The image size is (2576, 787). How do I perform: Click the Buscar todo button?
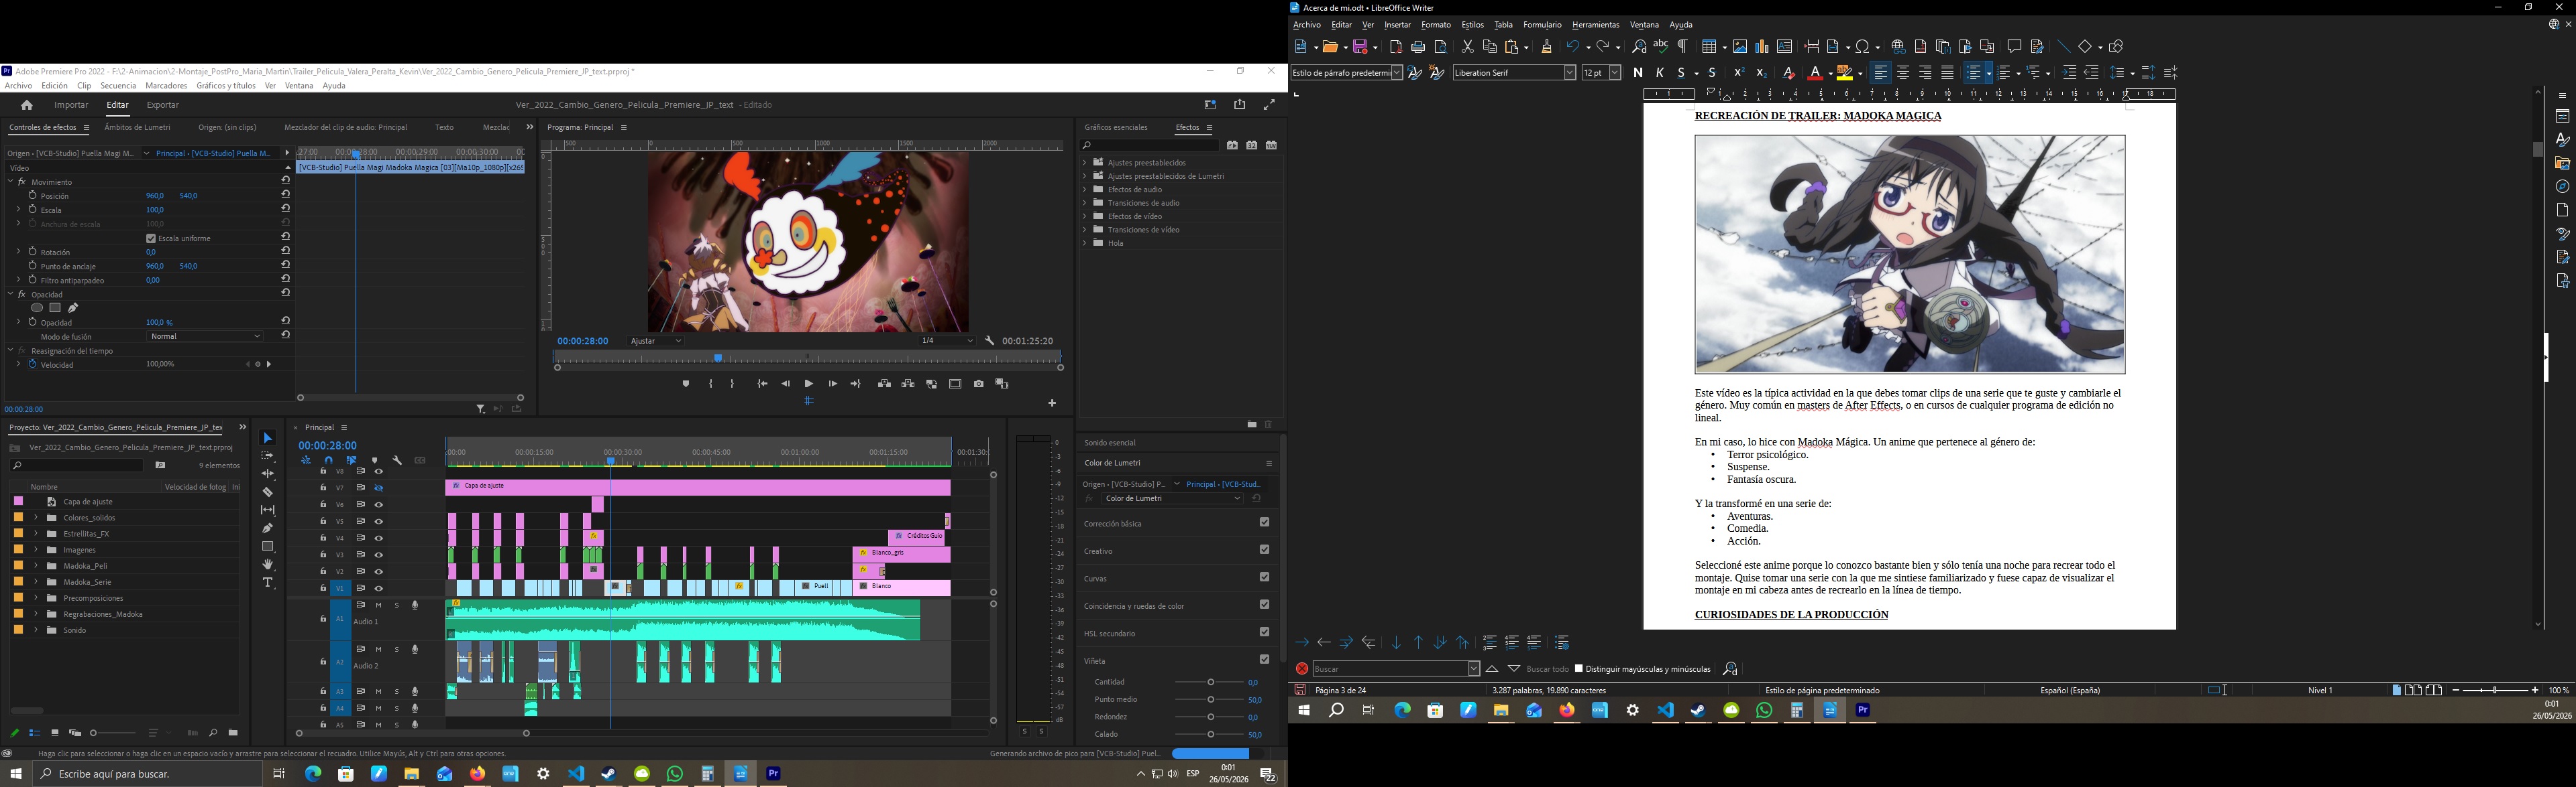(1547, 669)
